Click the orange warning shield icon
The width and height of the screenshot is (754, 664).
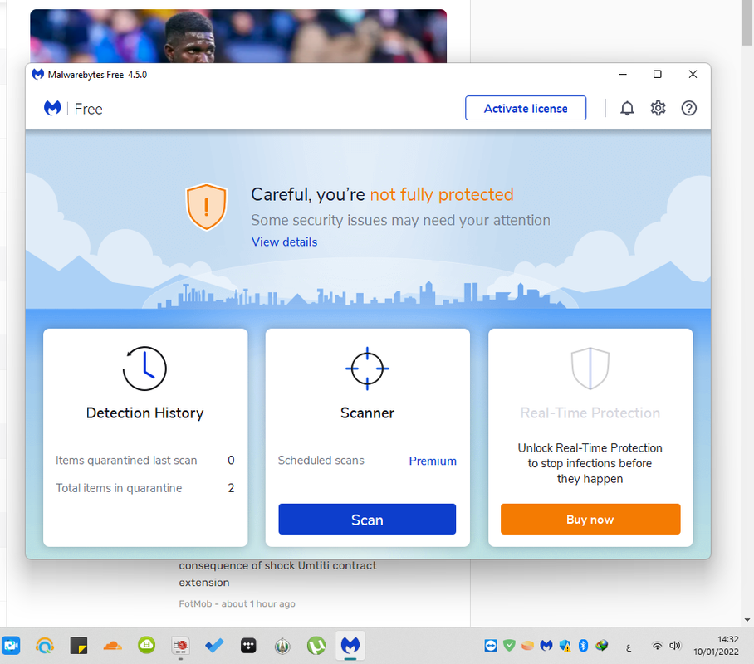point(206,207)
